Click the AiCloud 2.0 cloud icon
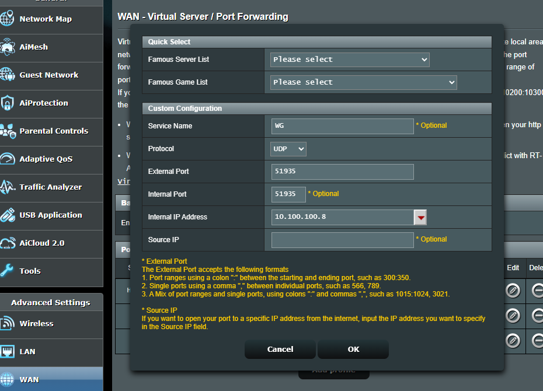Viewport: 543px width, 391px height. tap(7, 243)
